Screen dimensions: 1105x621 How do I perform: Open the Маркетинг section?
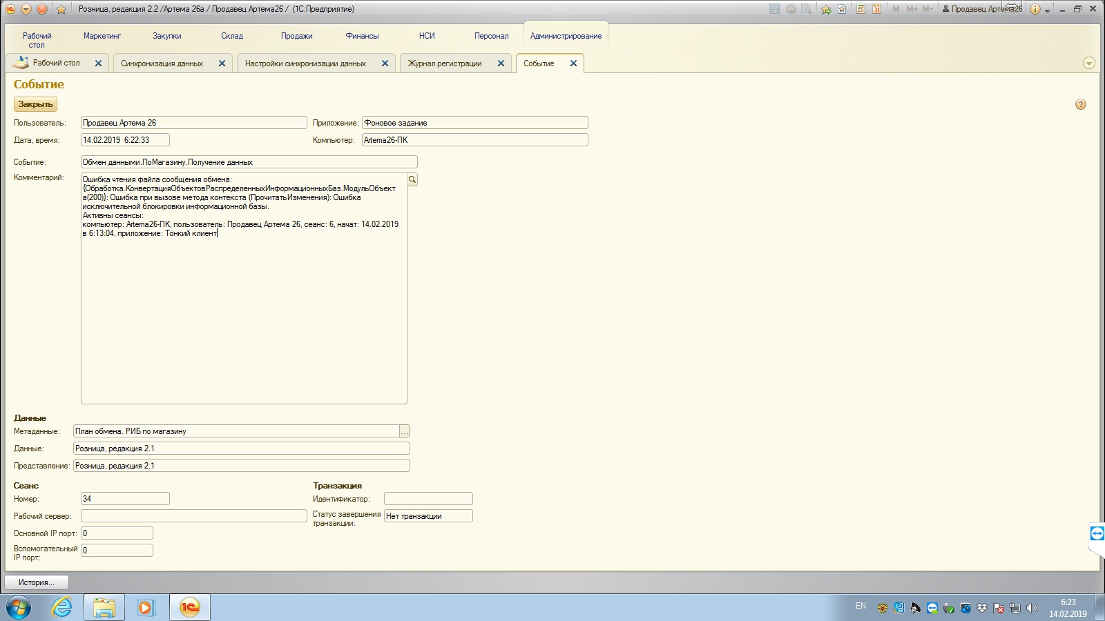point(102,36)
